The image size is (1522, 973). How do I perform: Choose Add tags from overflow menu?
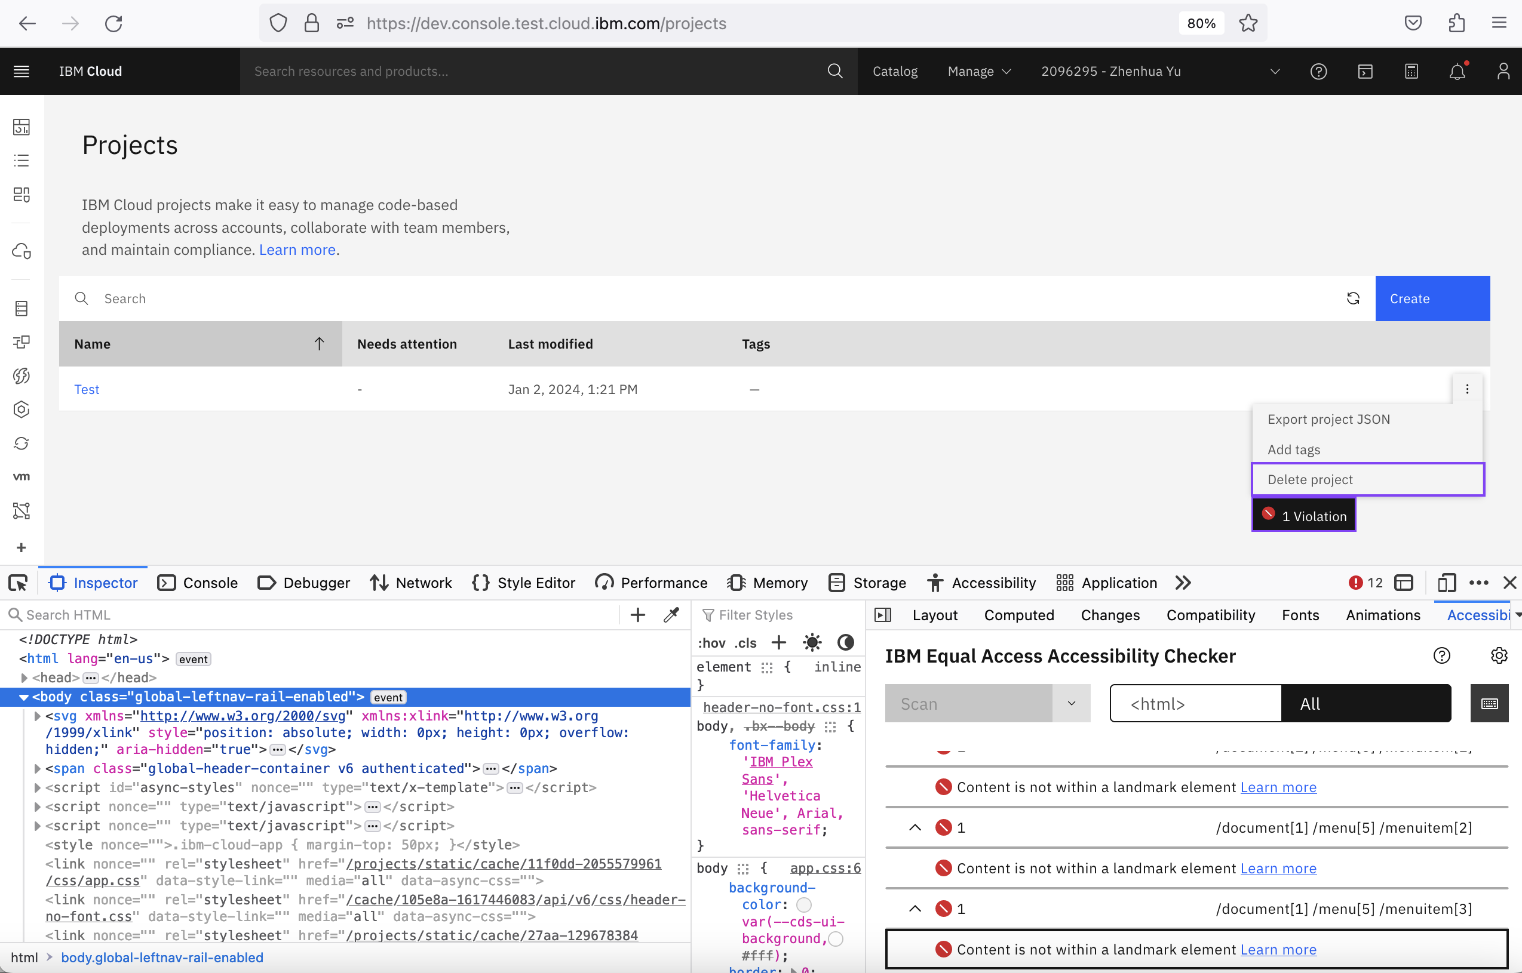(1368, 449)
